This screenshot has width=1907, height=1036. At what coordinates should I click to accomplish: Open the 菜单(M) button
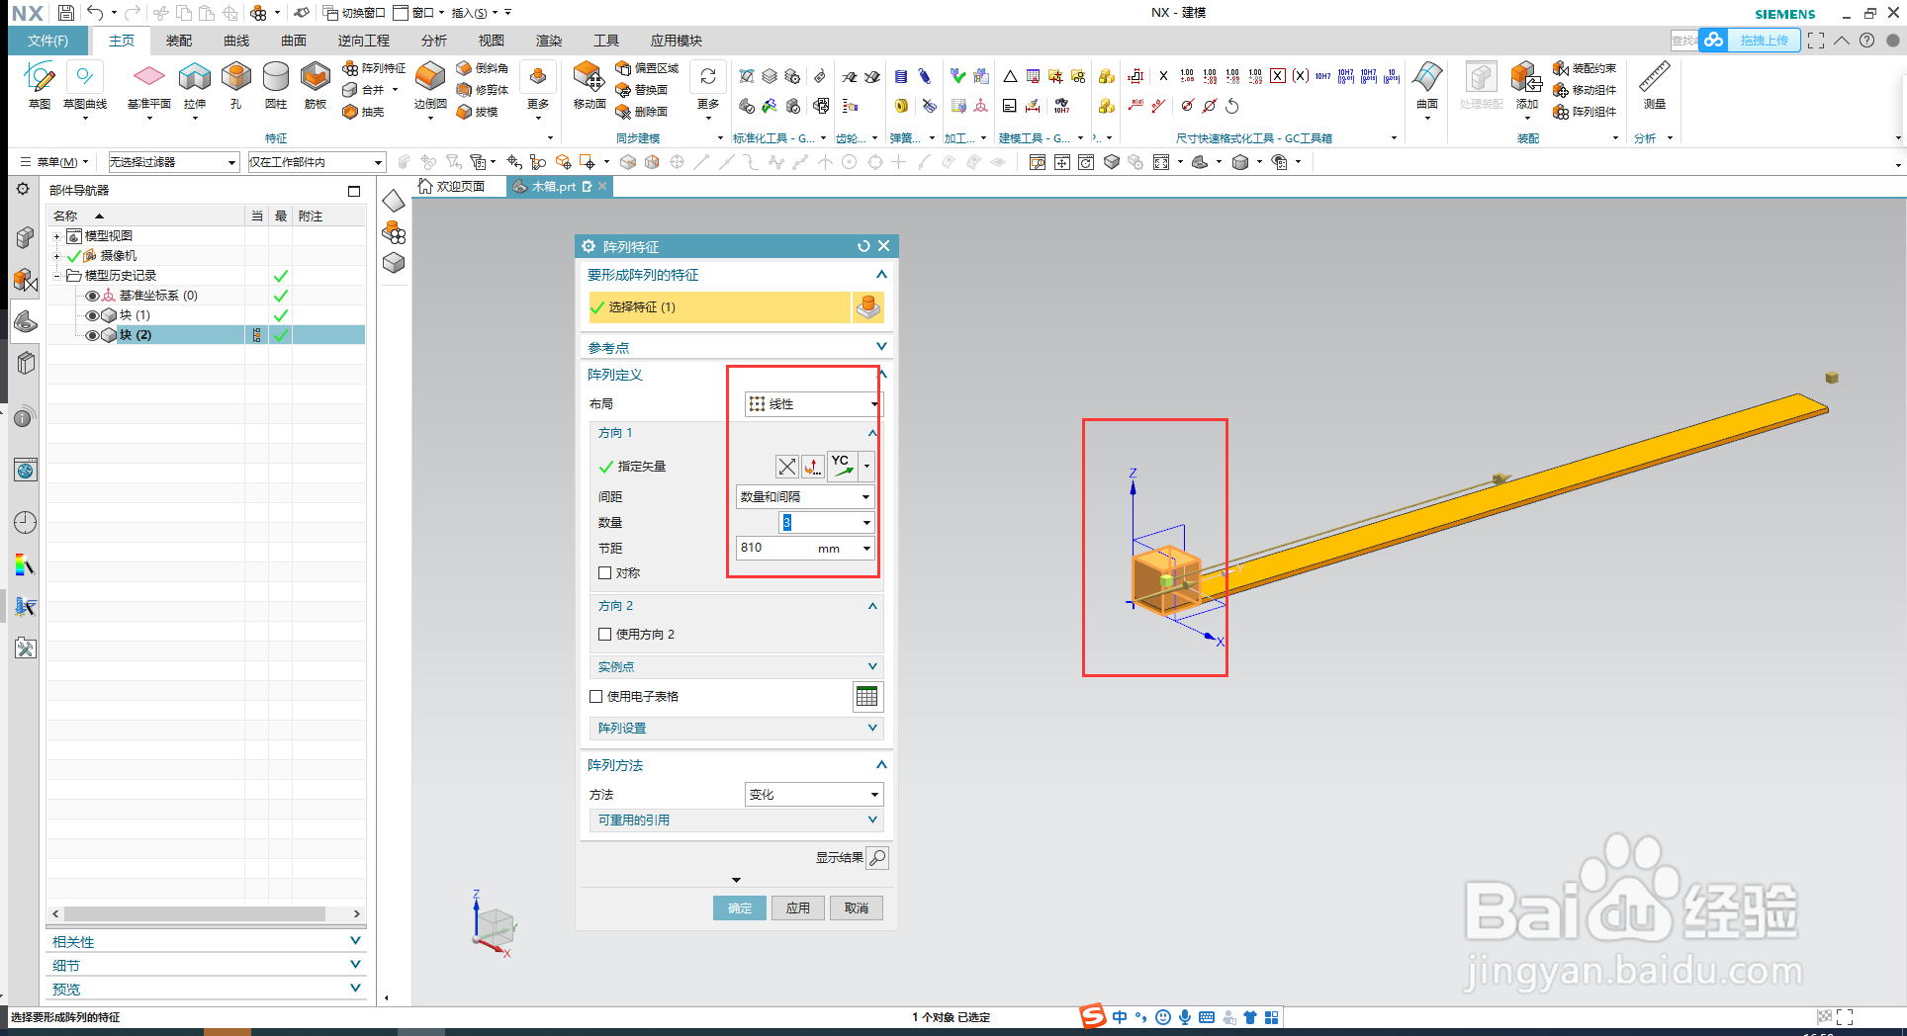click(54, 162)
